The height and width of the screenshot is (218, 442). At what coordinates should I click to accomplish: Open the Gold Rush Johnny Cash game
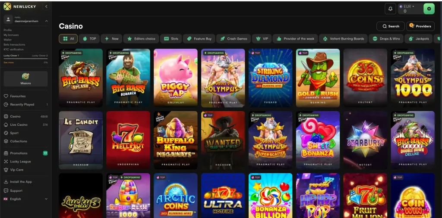point(318,78)
